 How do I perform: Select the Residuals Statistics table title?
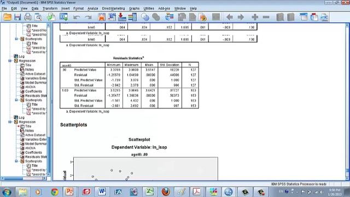pyautogui.click(x=129, y=58)
